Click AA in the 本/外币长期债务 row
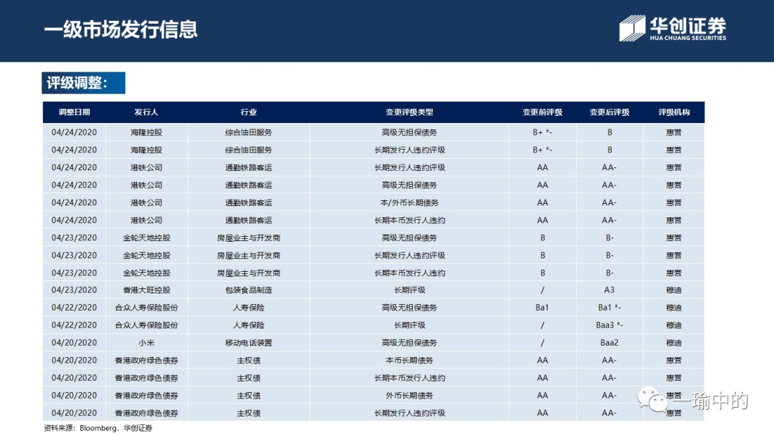The height and width of the screenshot is (435, 774). pos(543,202)
